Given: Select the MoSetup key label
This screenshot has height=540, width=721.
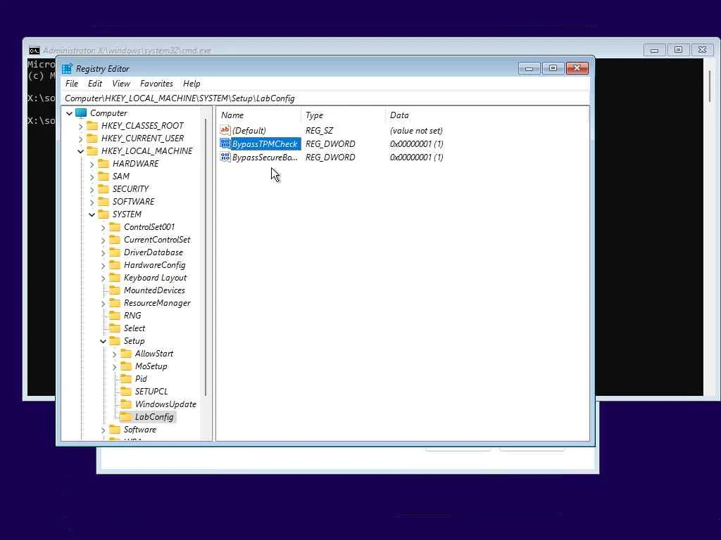Looking at the screenshot, I should [x=151, y=366].
